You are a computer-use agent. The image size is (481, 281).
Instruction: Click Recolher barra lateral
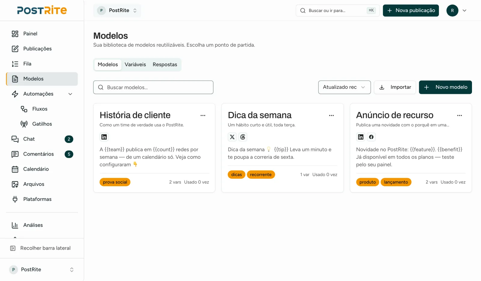tap(42, 248)
